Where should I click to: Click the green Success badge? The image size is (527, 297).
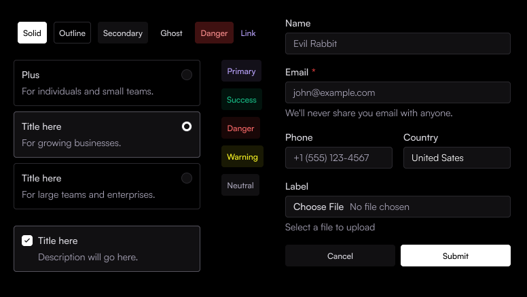pos(242,99)
